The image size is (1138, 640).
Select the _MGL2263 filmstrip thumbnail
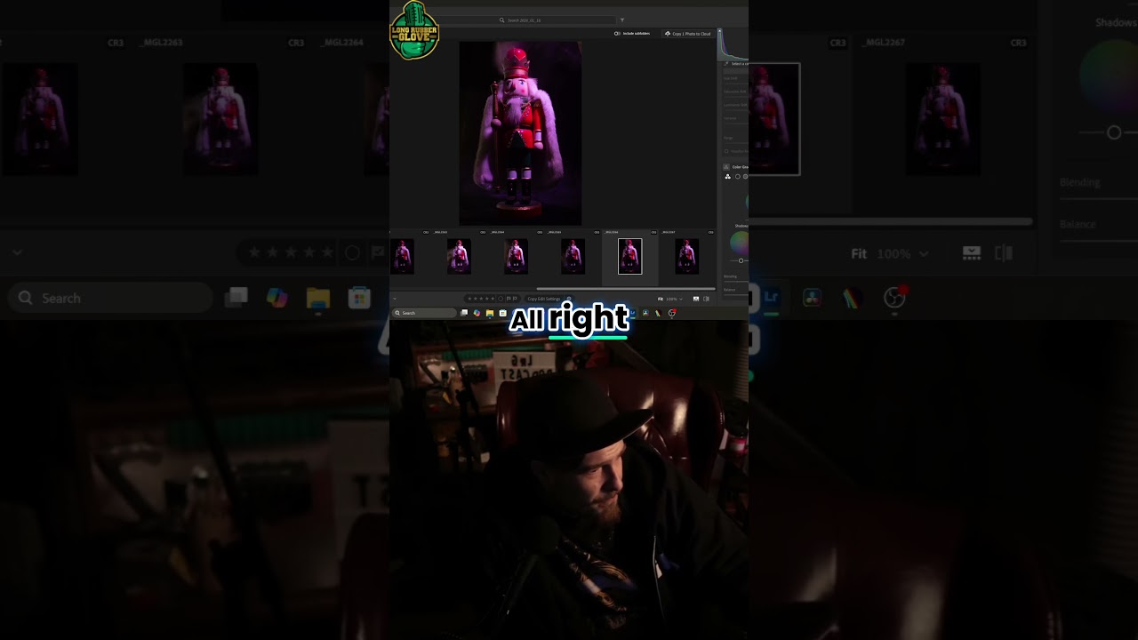click(x=459, y=256)
